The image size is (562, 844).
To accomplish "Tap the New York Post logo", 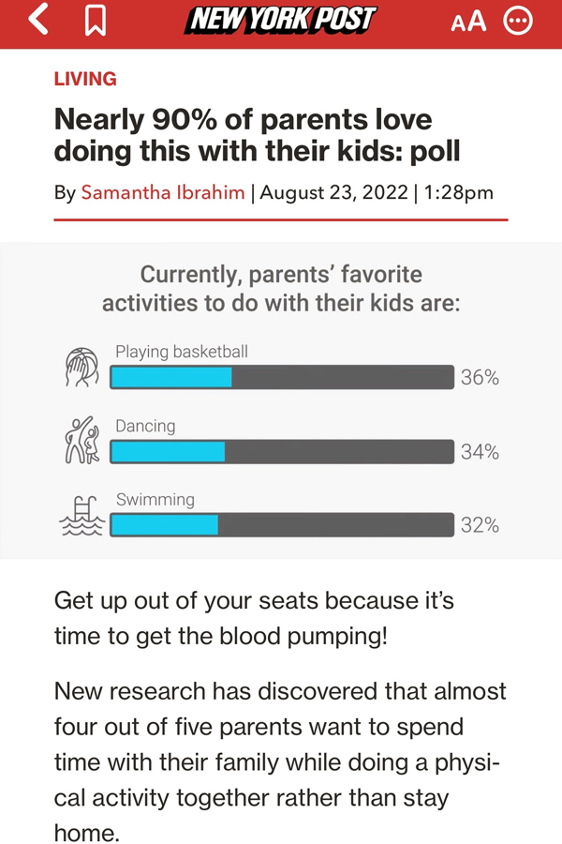I will click(281, 20).
